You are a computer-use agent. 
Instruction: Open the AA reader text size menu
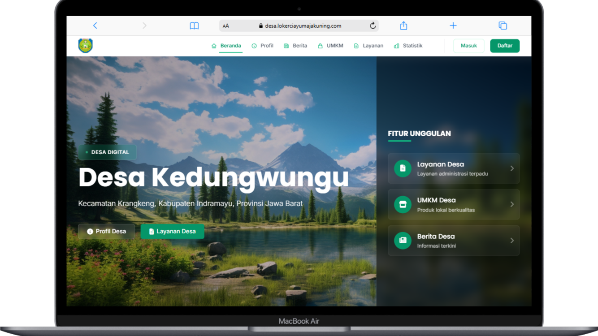click(226, 26)
